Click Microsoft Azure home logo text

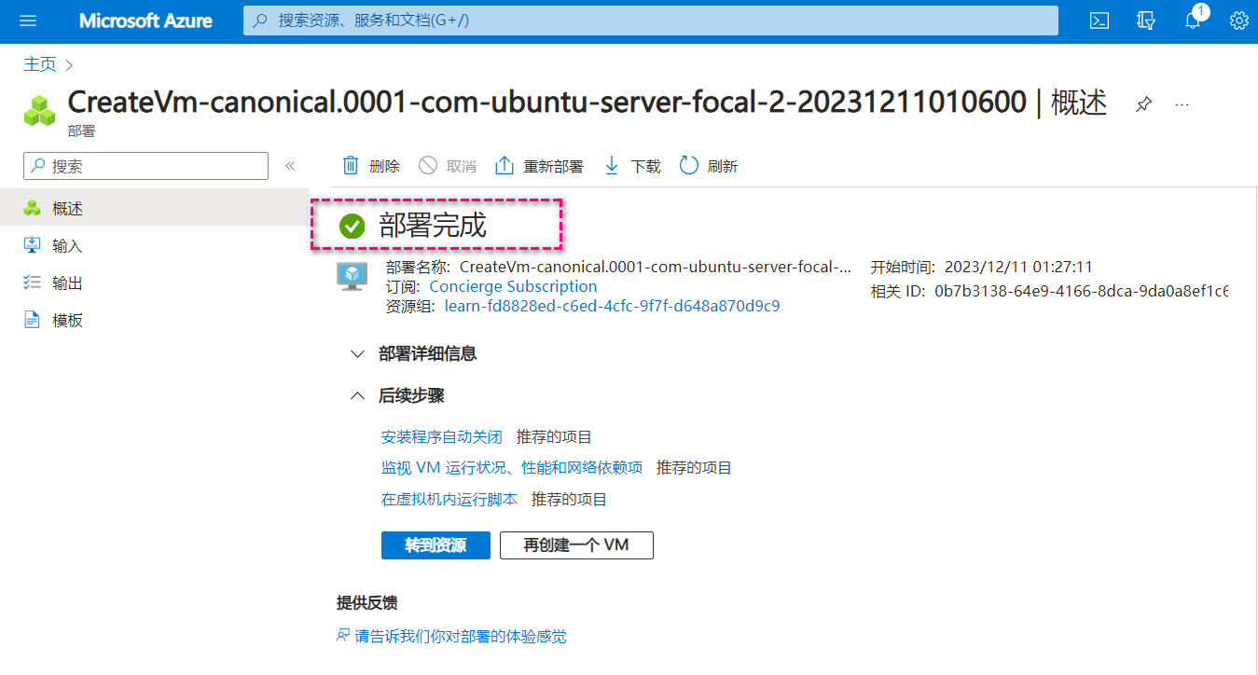pyautogui.click(x=145, y=21)
